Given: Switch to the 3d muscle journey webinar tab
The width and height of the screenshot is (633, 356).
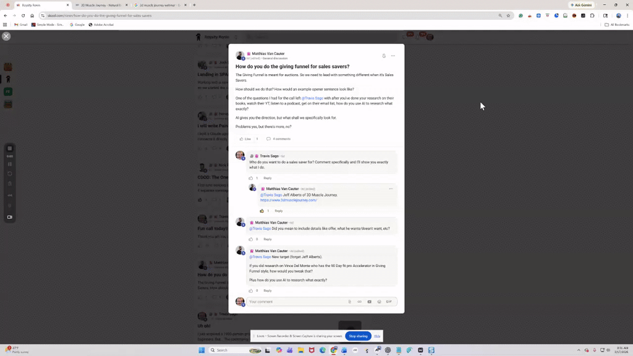Looking at the screenshot, I should (x=160, y=5).
